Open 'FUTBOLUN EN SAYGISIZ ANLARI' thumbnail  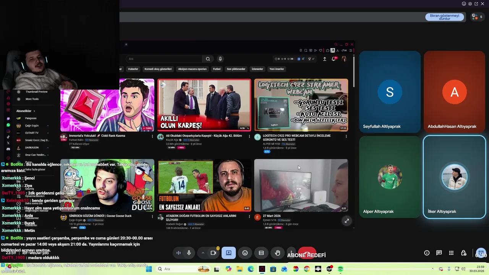(x=204, y=185)
